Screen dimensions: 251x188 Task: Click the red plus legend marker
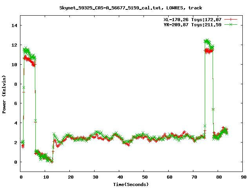(231, 20)
